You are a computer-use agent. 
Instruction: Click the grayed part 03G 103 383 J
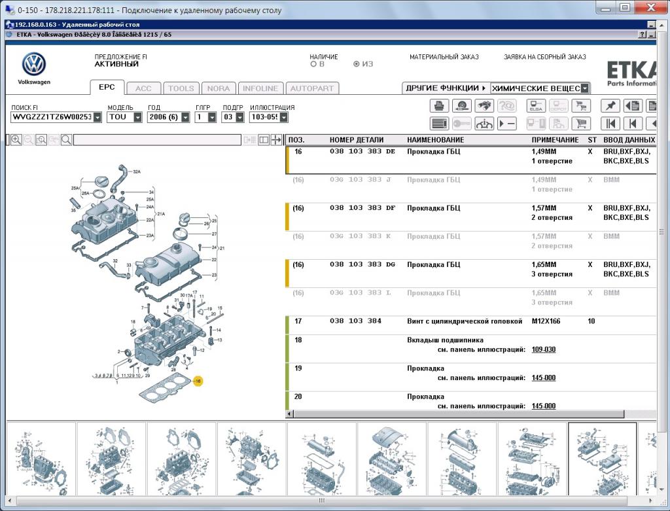click(x=361, y=180)
